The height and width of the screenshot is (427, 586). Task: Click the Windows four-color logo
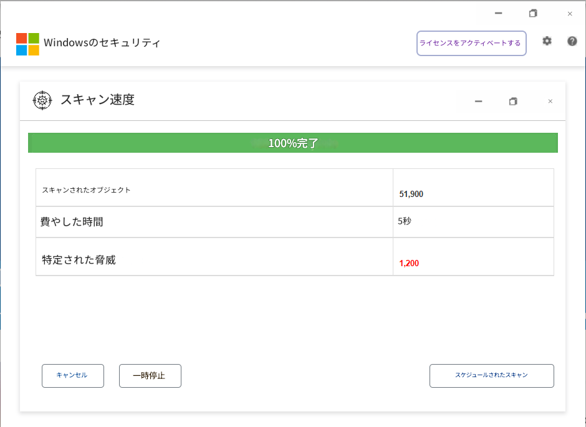(27, 44)
